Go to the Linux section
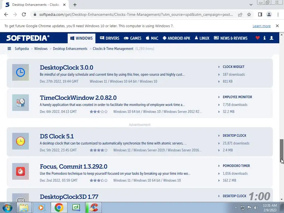This screenshot has width=284, height=213. 202,38
